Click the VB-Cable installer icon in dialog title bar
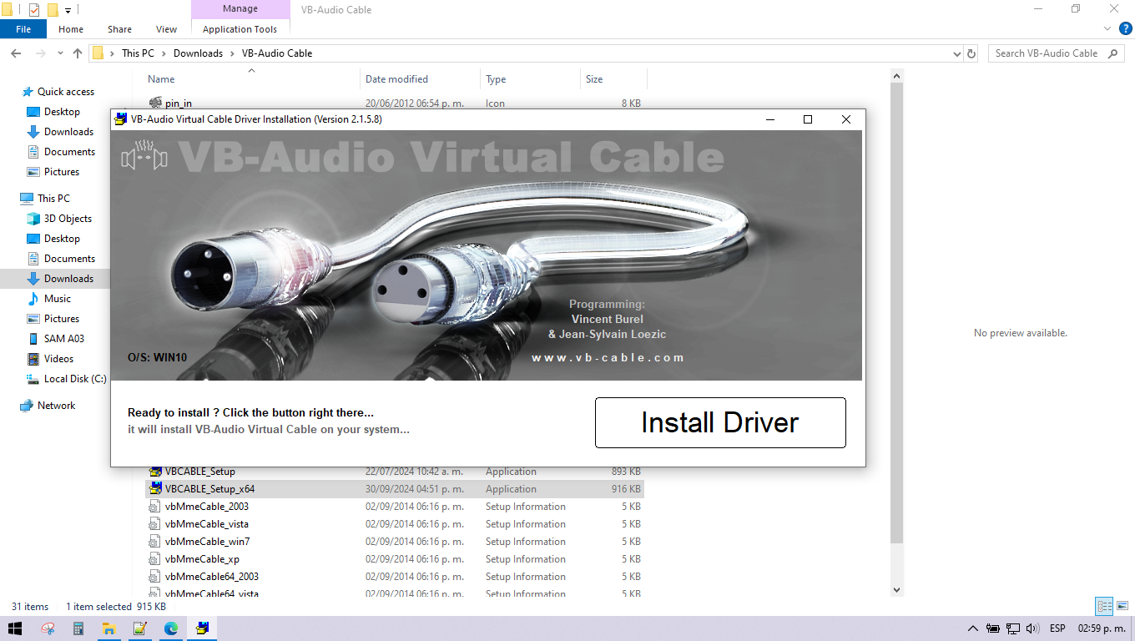1135x641 pixels. (x=121, y=119)
